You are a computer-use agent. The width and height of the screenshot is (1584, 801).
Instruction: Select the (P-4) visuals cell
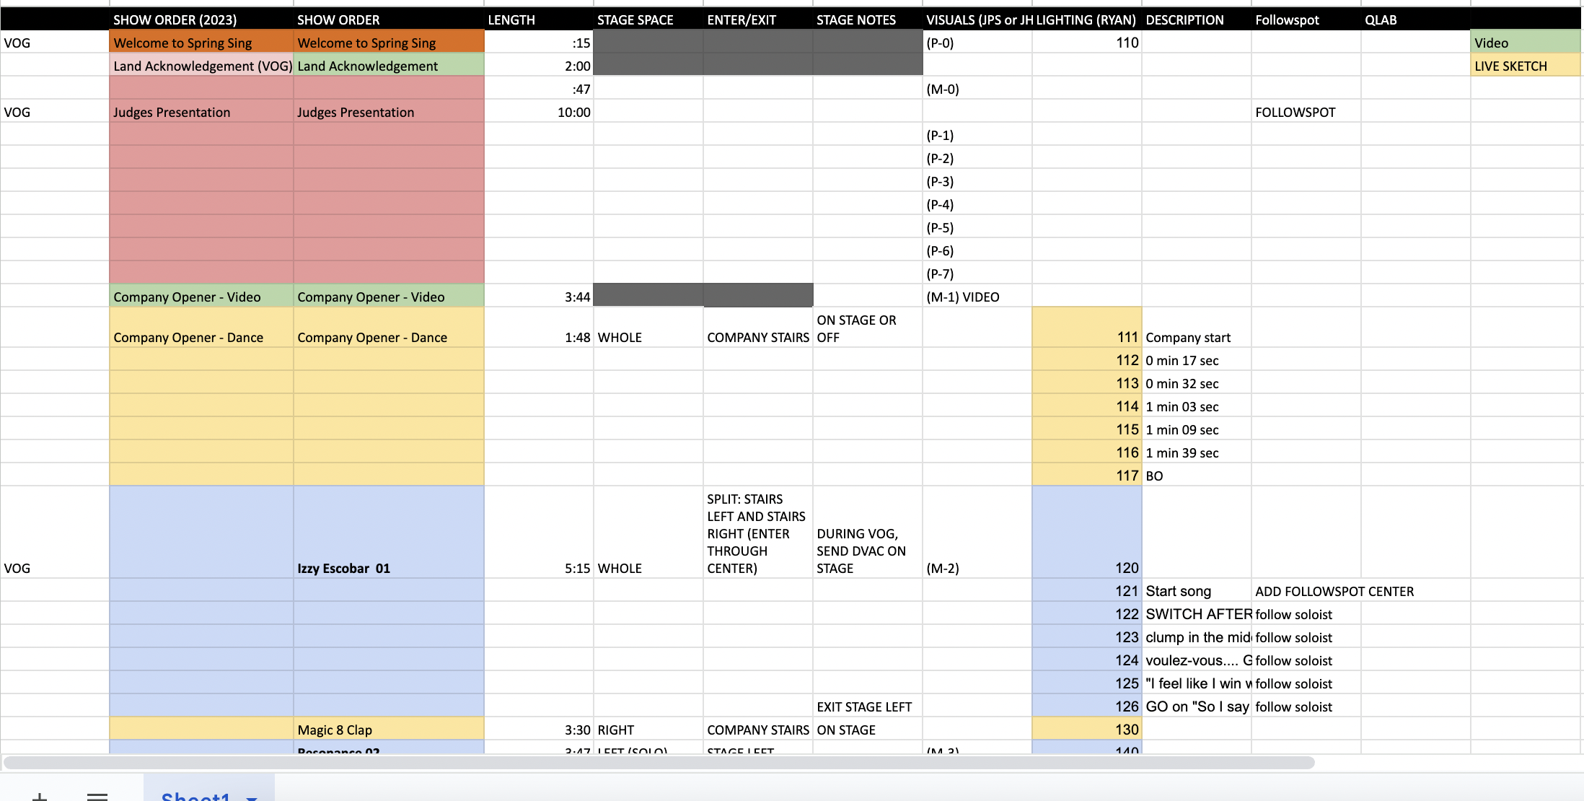coord(977,203)
